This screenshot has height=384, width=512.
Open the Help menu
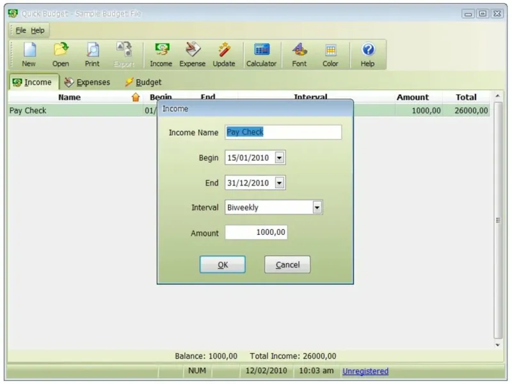pyautogui.click(x=38, y=30)
